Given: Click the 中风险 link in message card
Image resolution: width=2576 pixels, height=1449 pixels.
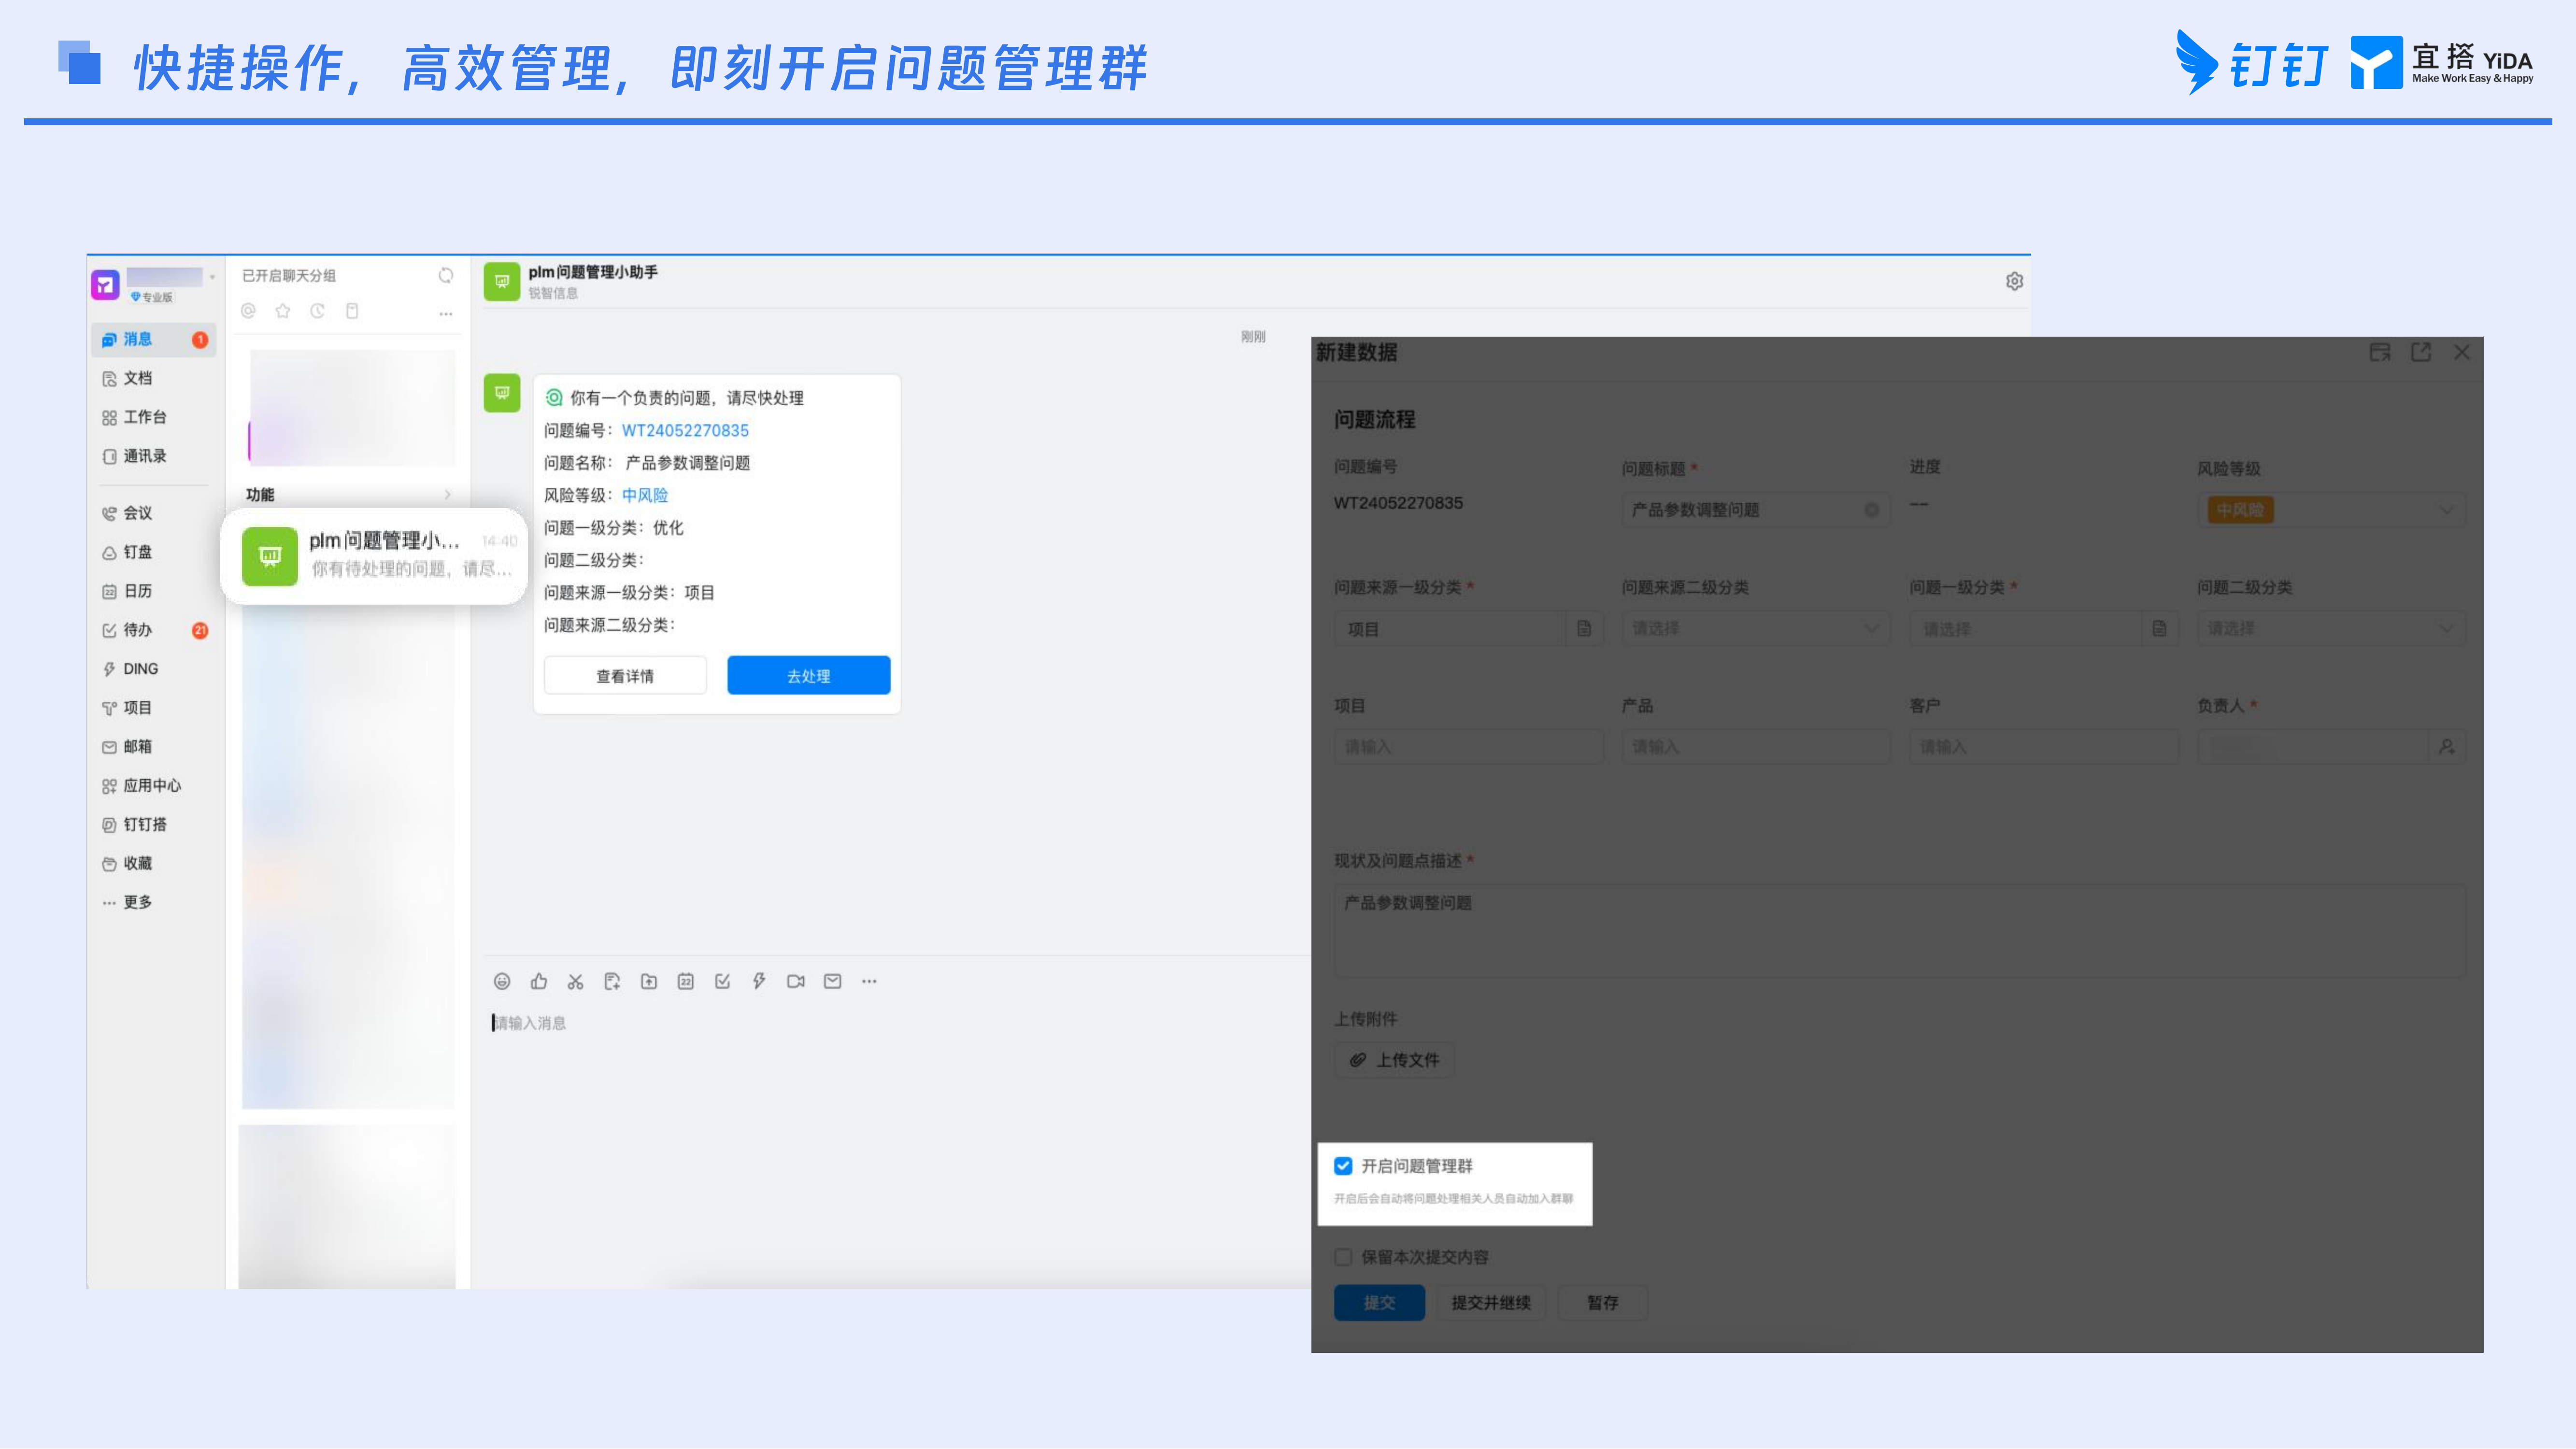Looking at the screenshot, I should (x=645, y=496).
